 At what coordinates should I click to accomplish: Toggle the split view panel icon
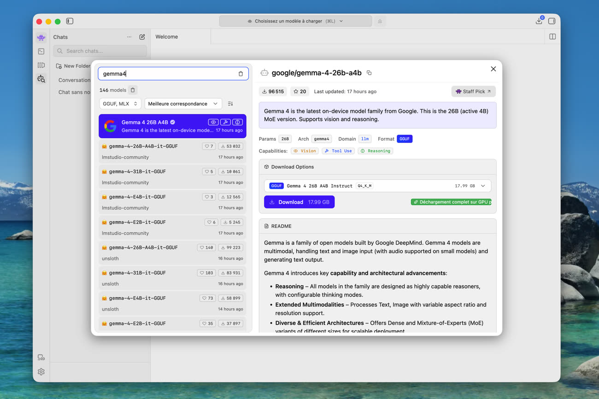[x=552, y=37]
